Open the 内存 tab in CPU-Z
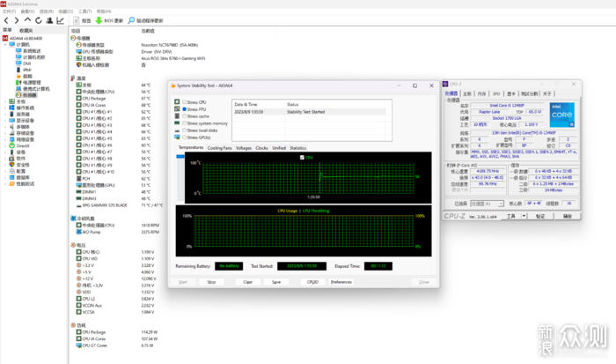616x364 pixels. (x=481, y=93)
